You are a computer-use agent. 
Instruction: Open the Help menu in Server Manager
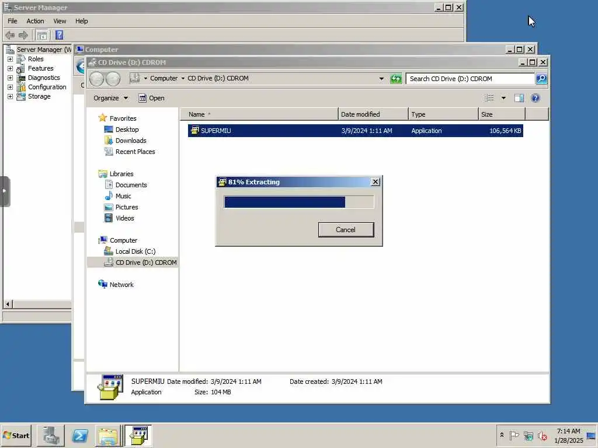(81, 21)
